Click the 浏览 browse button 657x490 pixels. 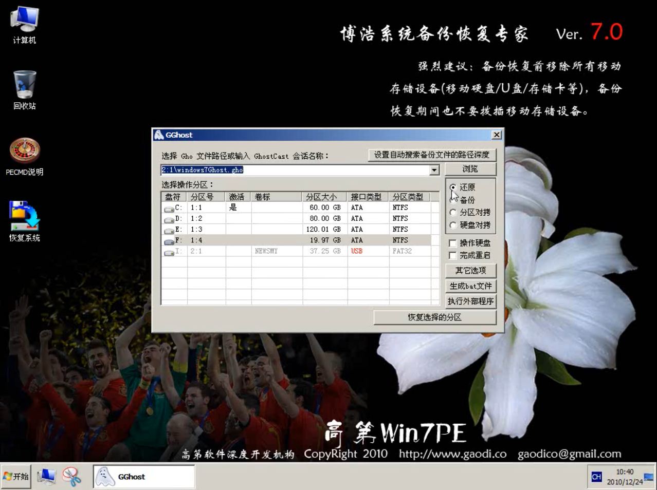(x=470, y=169)
